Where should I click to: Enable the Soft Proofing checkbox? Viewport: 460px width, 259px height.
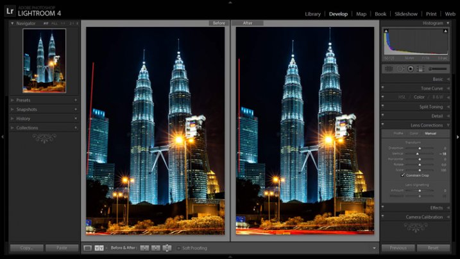[x=178, y=248]
